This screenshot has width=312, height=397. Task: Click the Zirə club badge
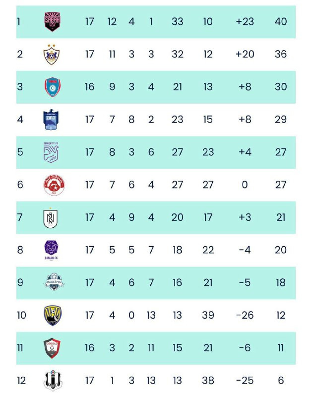click(51, 120)
